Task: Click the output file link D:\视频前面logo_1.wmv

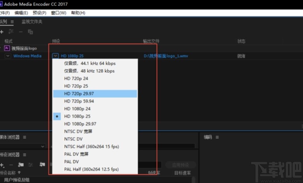Action: tap(166, 56)
